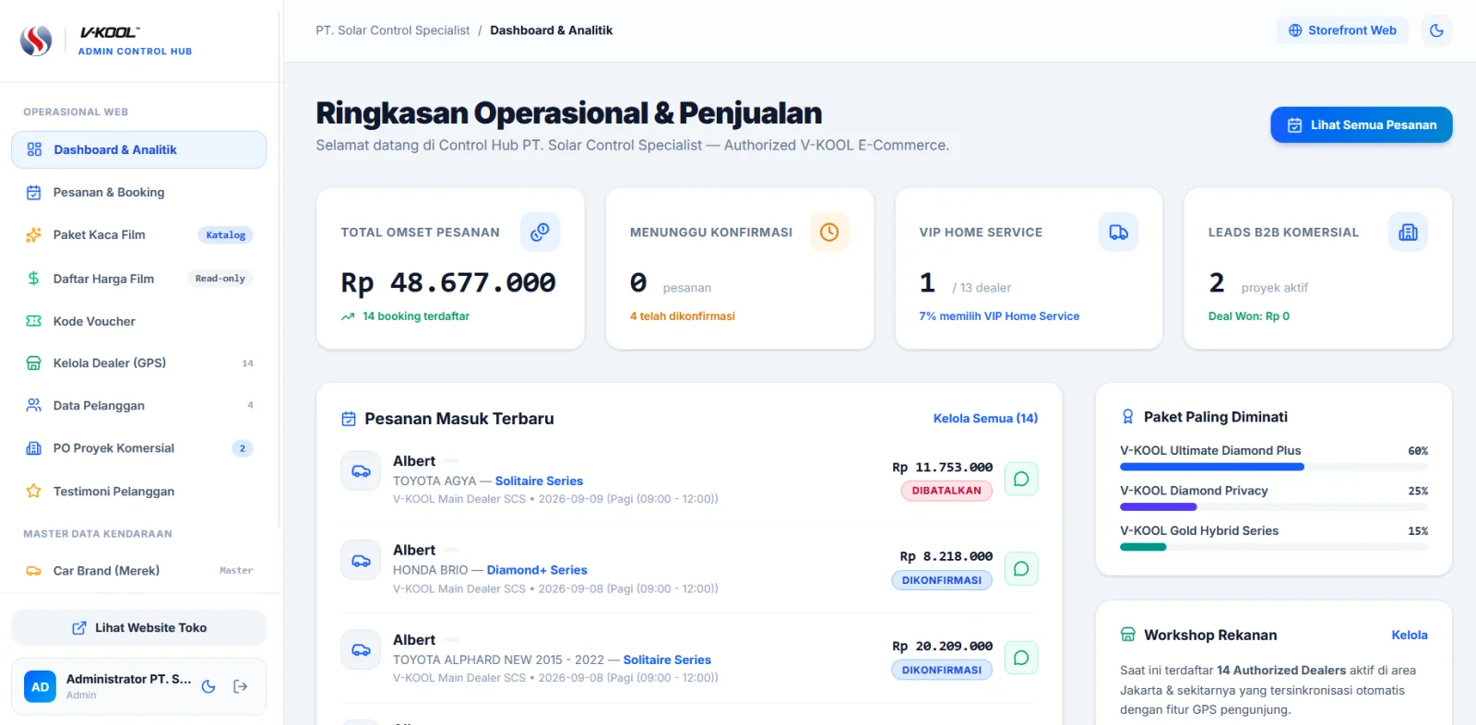Screen dimensions: 1476x725
Task: Click V-KOOL Gold Hybrid Series progress bar
Action: point(1274,547)
